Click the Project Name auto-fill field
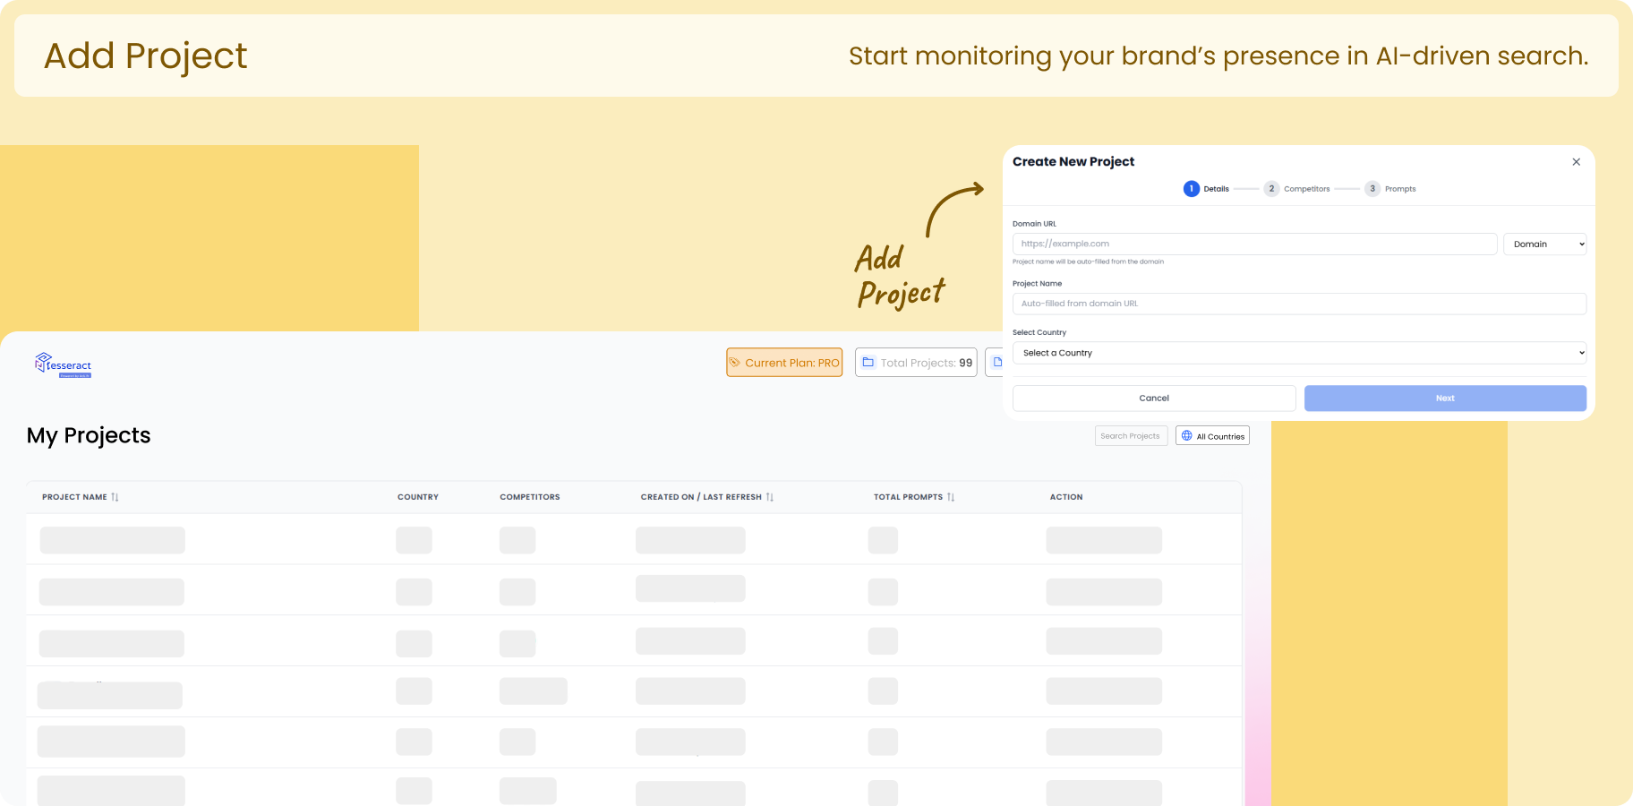This screenshot has height=806, width=1633. tap(1298, 303)
